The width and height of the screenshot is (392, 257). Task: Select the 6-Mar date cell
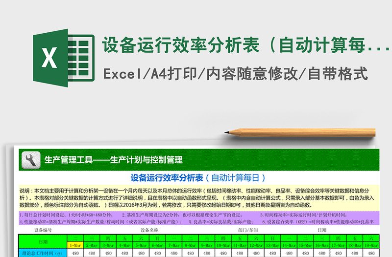[157, 246]
